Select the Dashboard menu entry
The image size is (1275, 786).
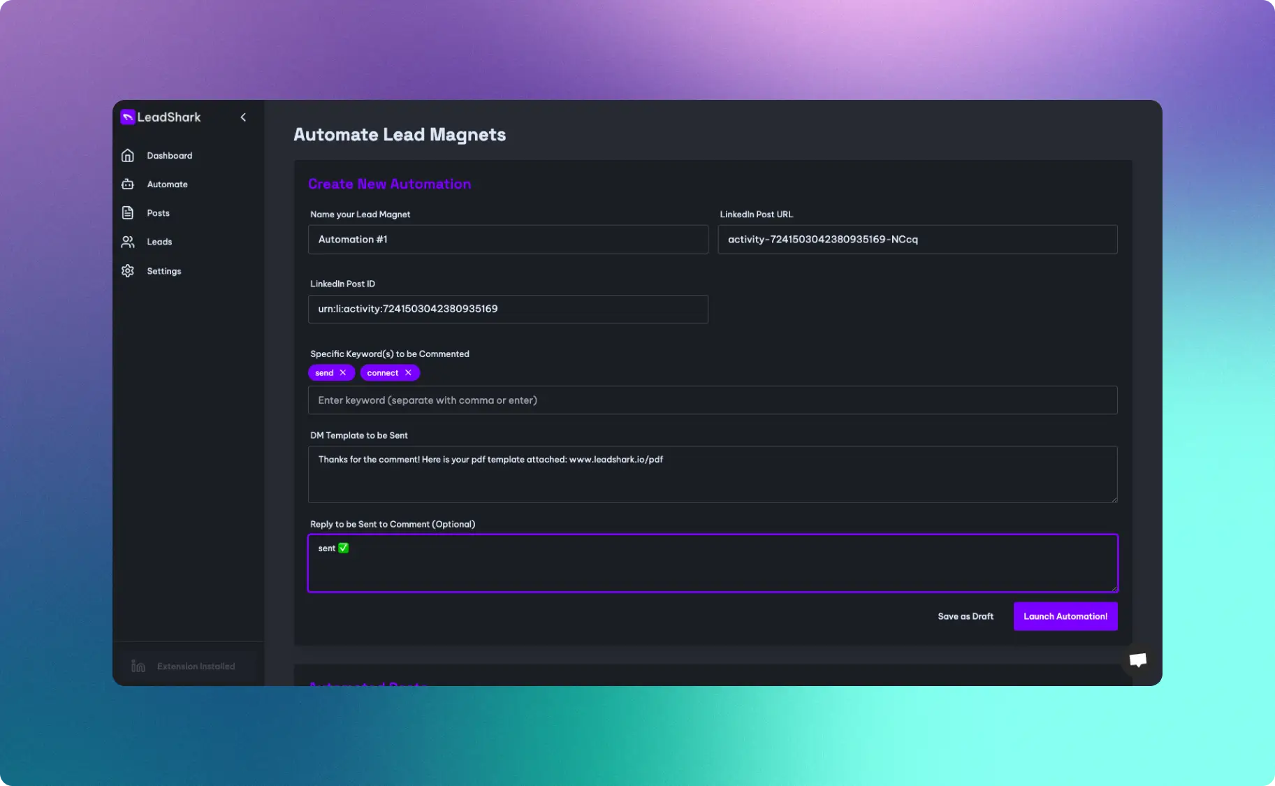tap(170, 155)
